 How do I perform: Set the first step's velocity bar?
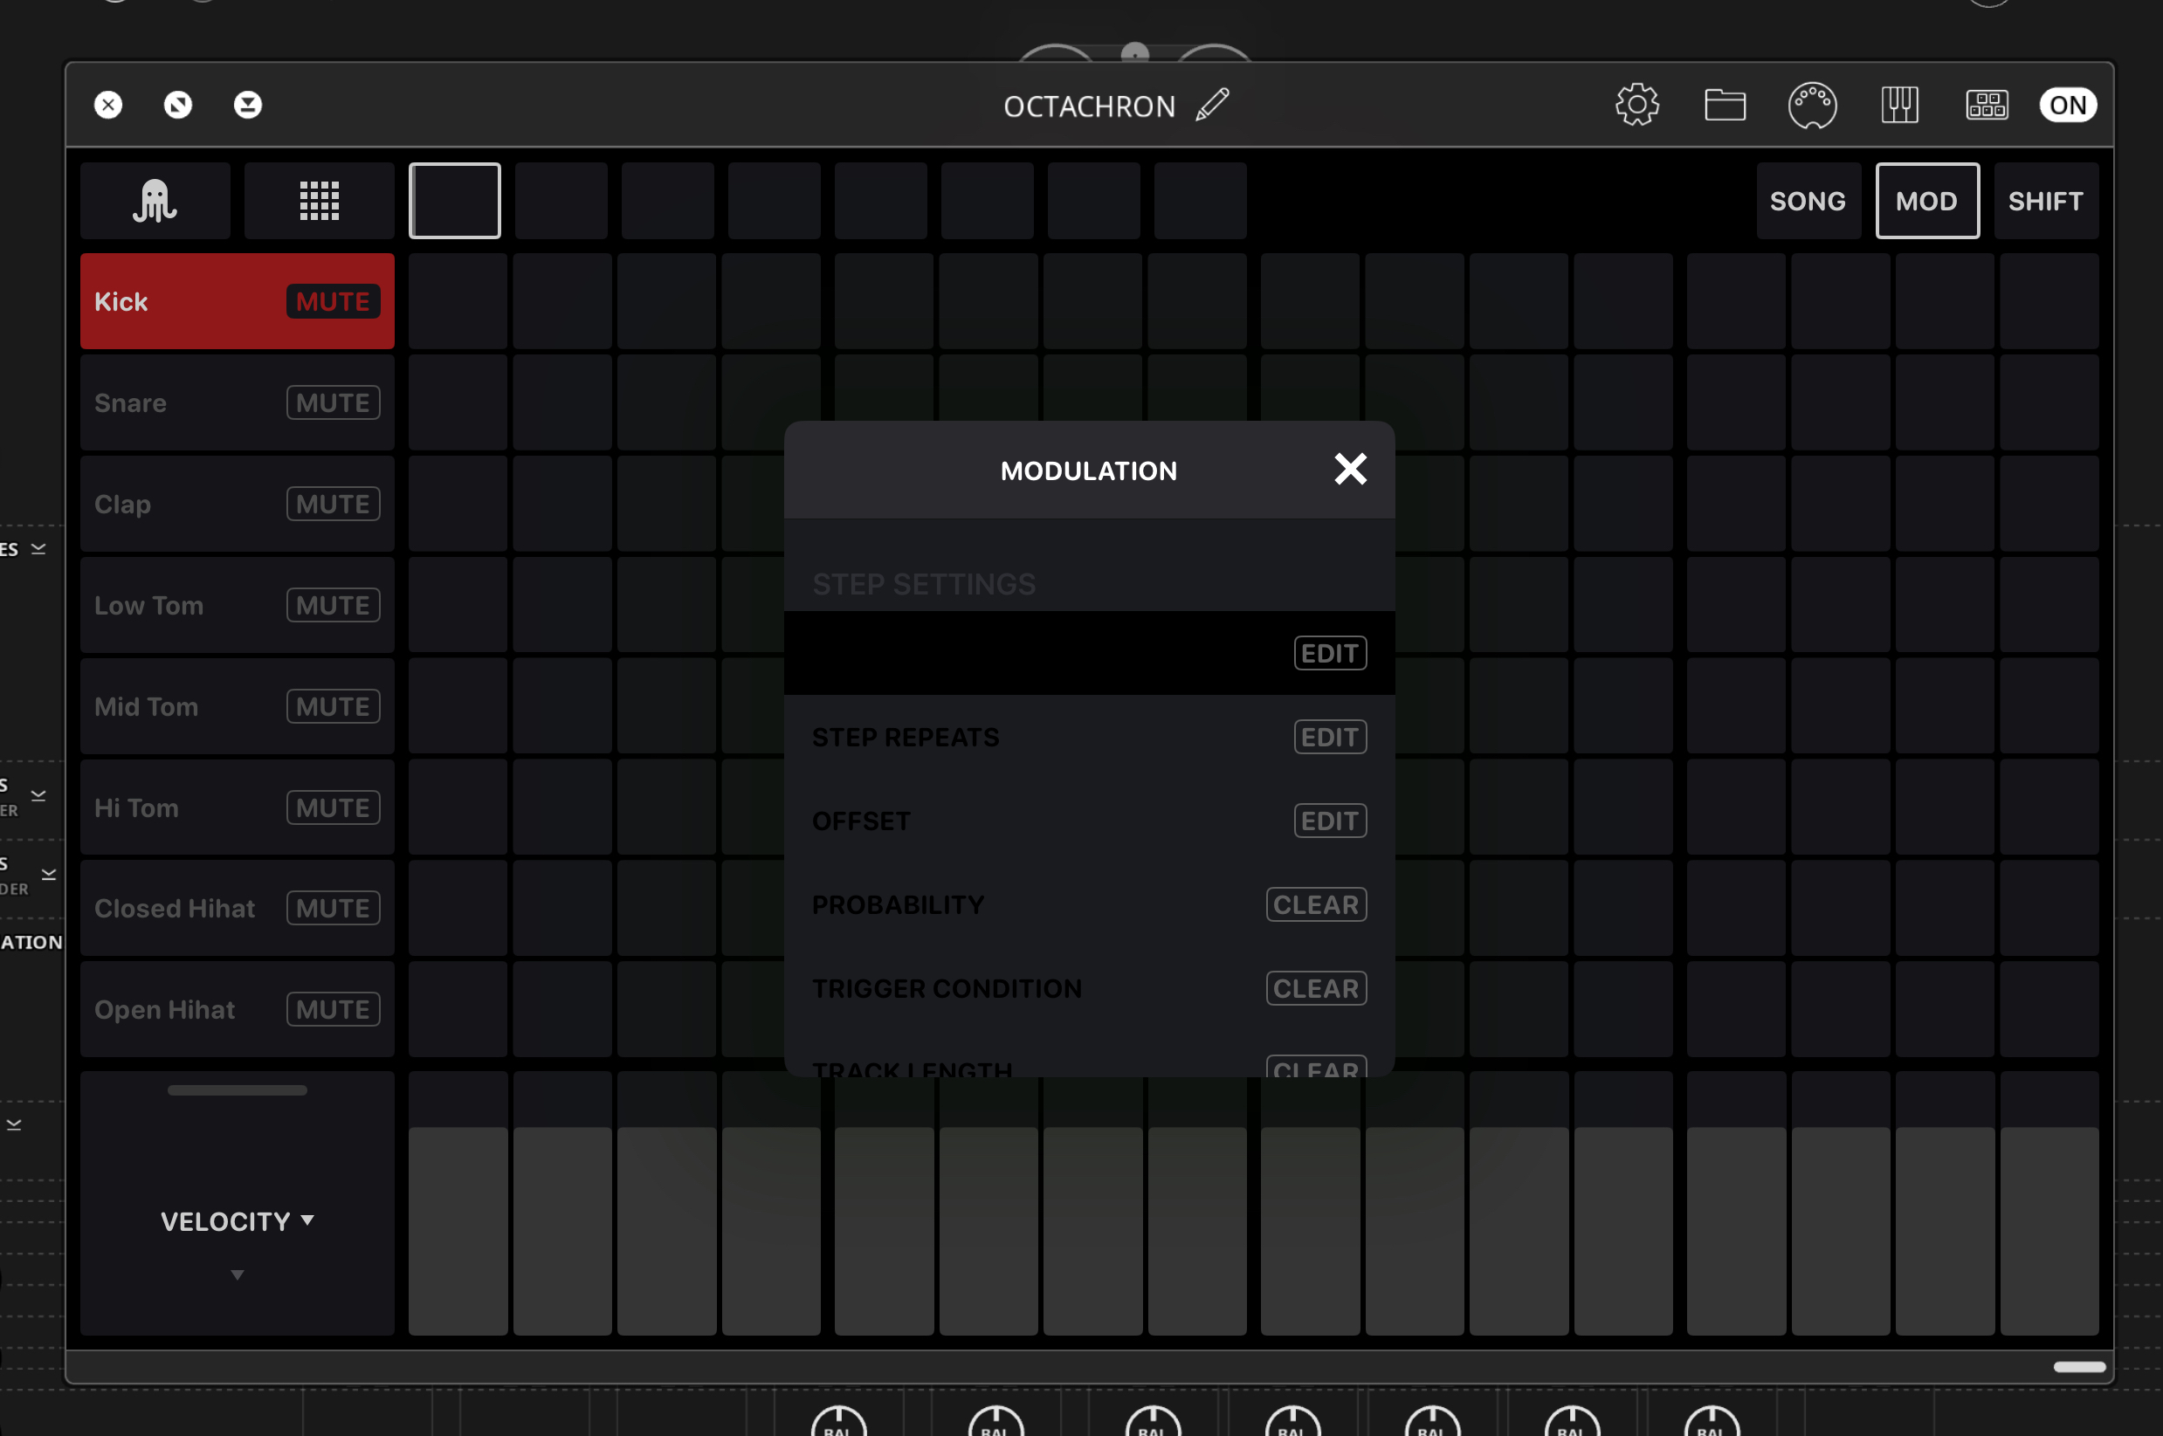[x=458, y=1231]
